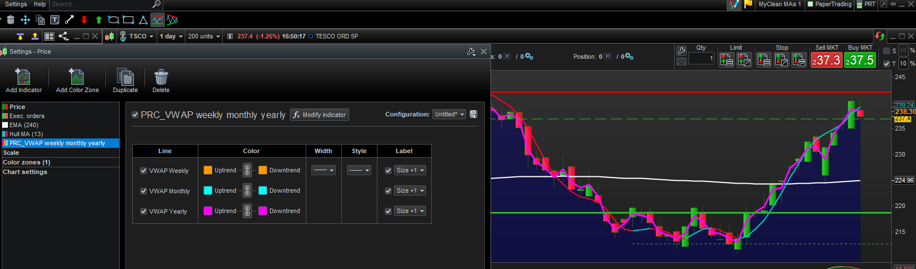Click Add Color Zone icon
This screenshot has height=269, width=916.
77,80
